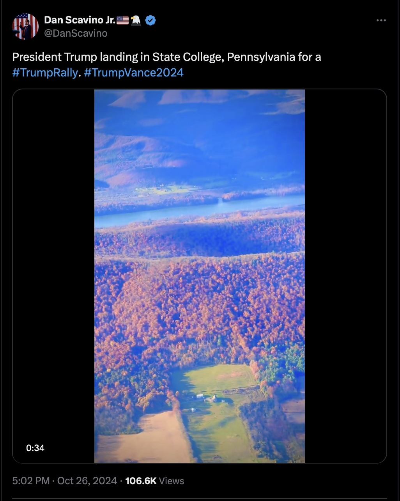
Task: Open the #TrumpVance2024 hashtag
Action: pyautogui.click(x=134, y=73)
